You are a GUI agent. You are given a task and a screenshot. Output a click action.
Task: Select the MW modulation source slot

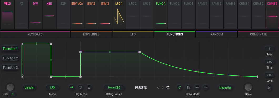[x=35, y=15]
